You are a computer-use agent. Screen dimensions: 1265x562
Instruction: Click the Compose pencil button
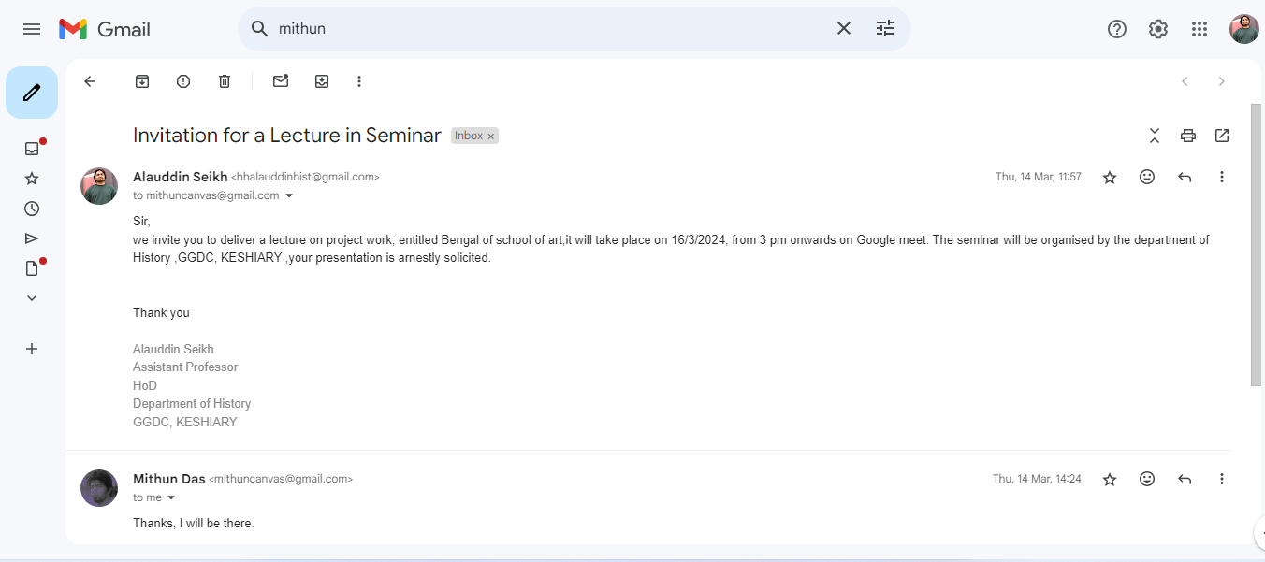click(32, 93)
